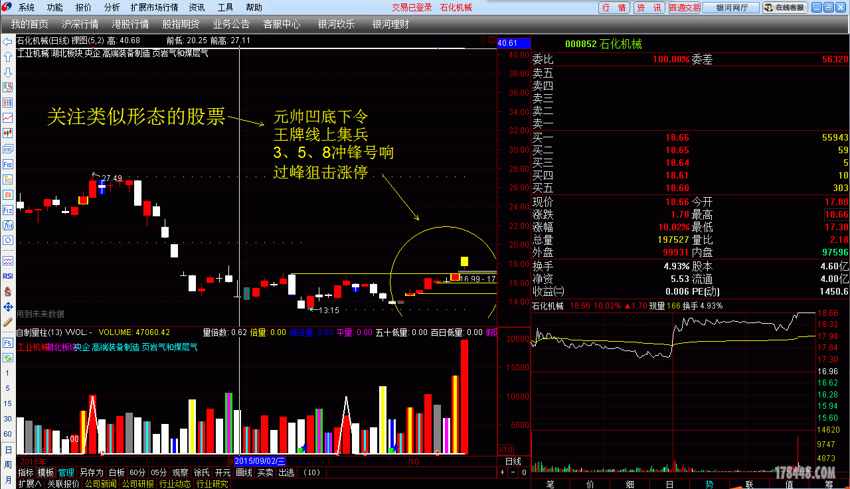
Task: Open the F10 company info icon
Action: (8, 163)
